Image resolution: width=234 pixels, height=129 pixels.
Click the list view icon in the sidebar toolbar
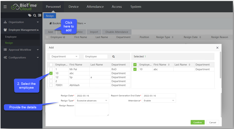[x=39, y=15]
